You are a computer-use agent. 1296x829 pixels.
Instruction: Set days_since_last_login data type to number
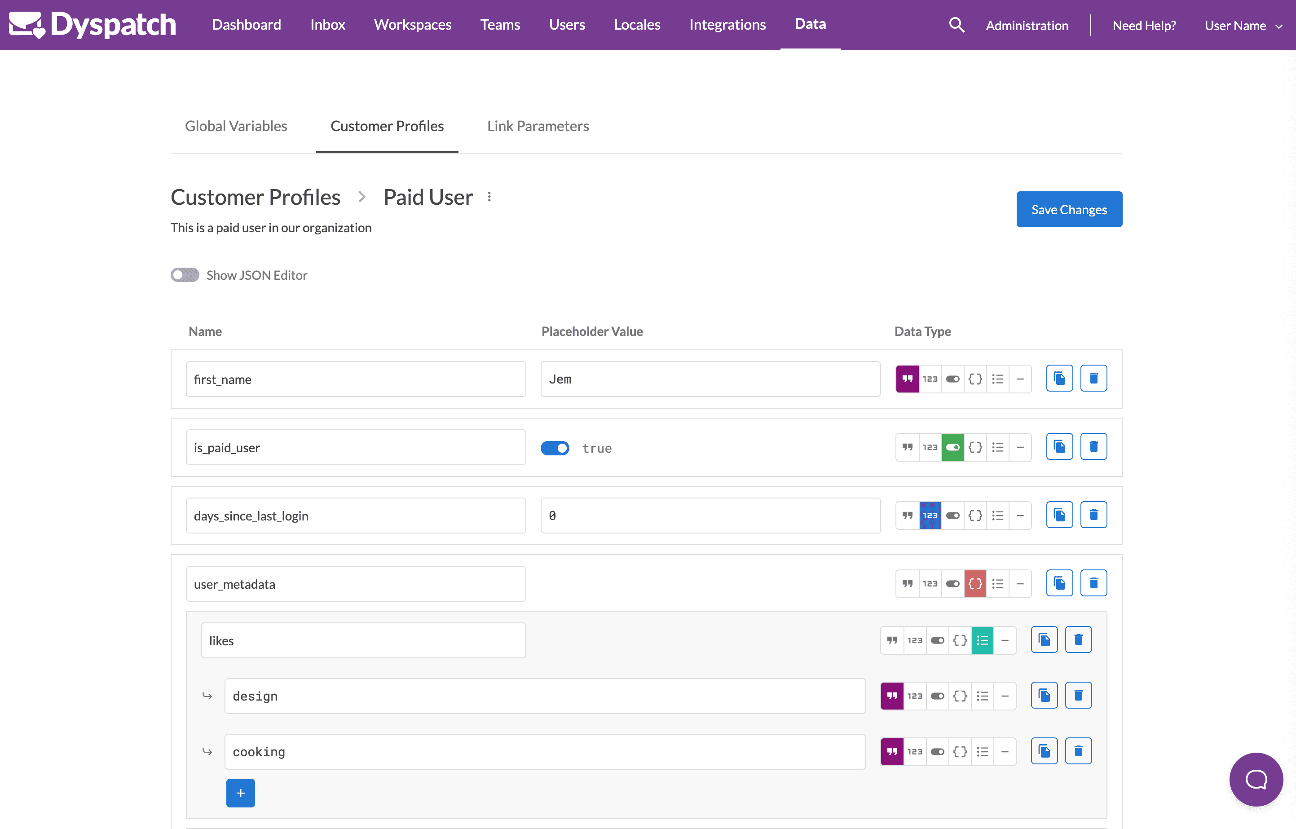(930, 515)
